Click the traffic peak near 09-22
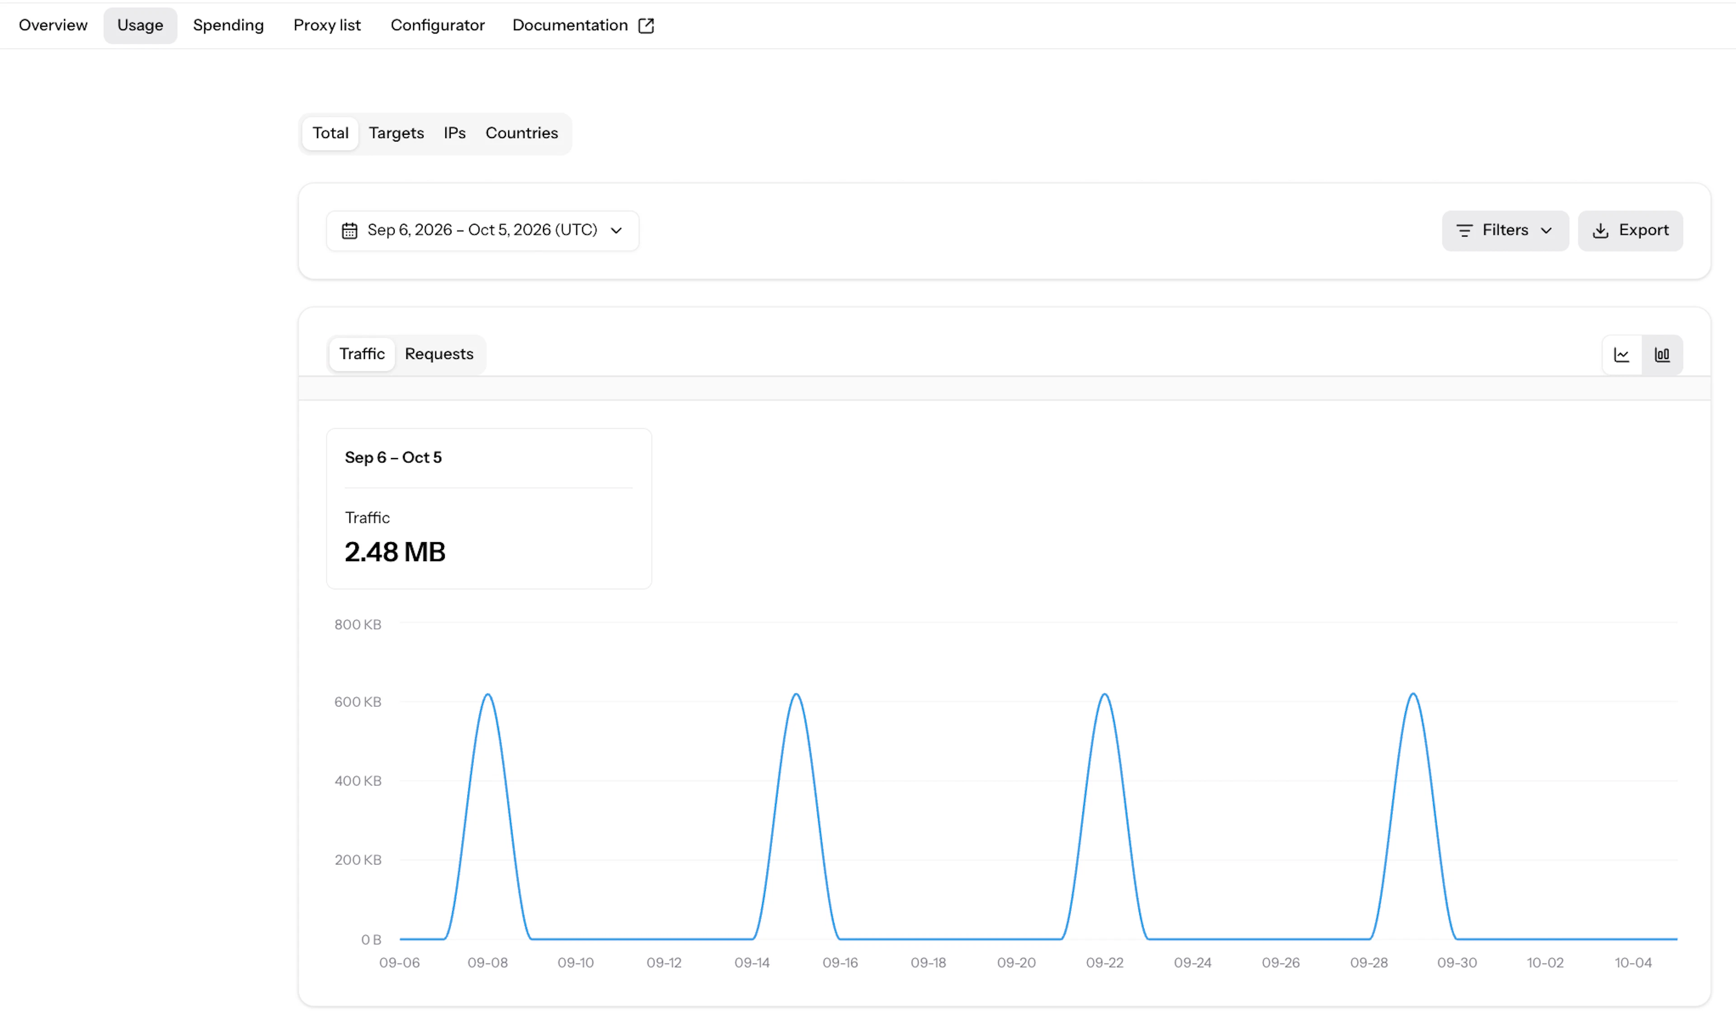This screenshot has width=1736, height=1021. click(1104, 695)
